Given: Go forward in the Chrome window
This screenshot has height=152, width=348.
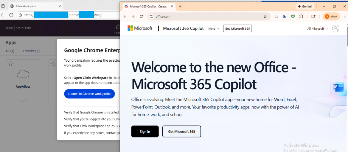Looking at the screenshot, I should click(x=133, y=17).
